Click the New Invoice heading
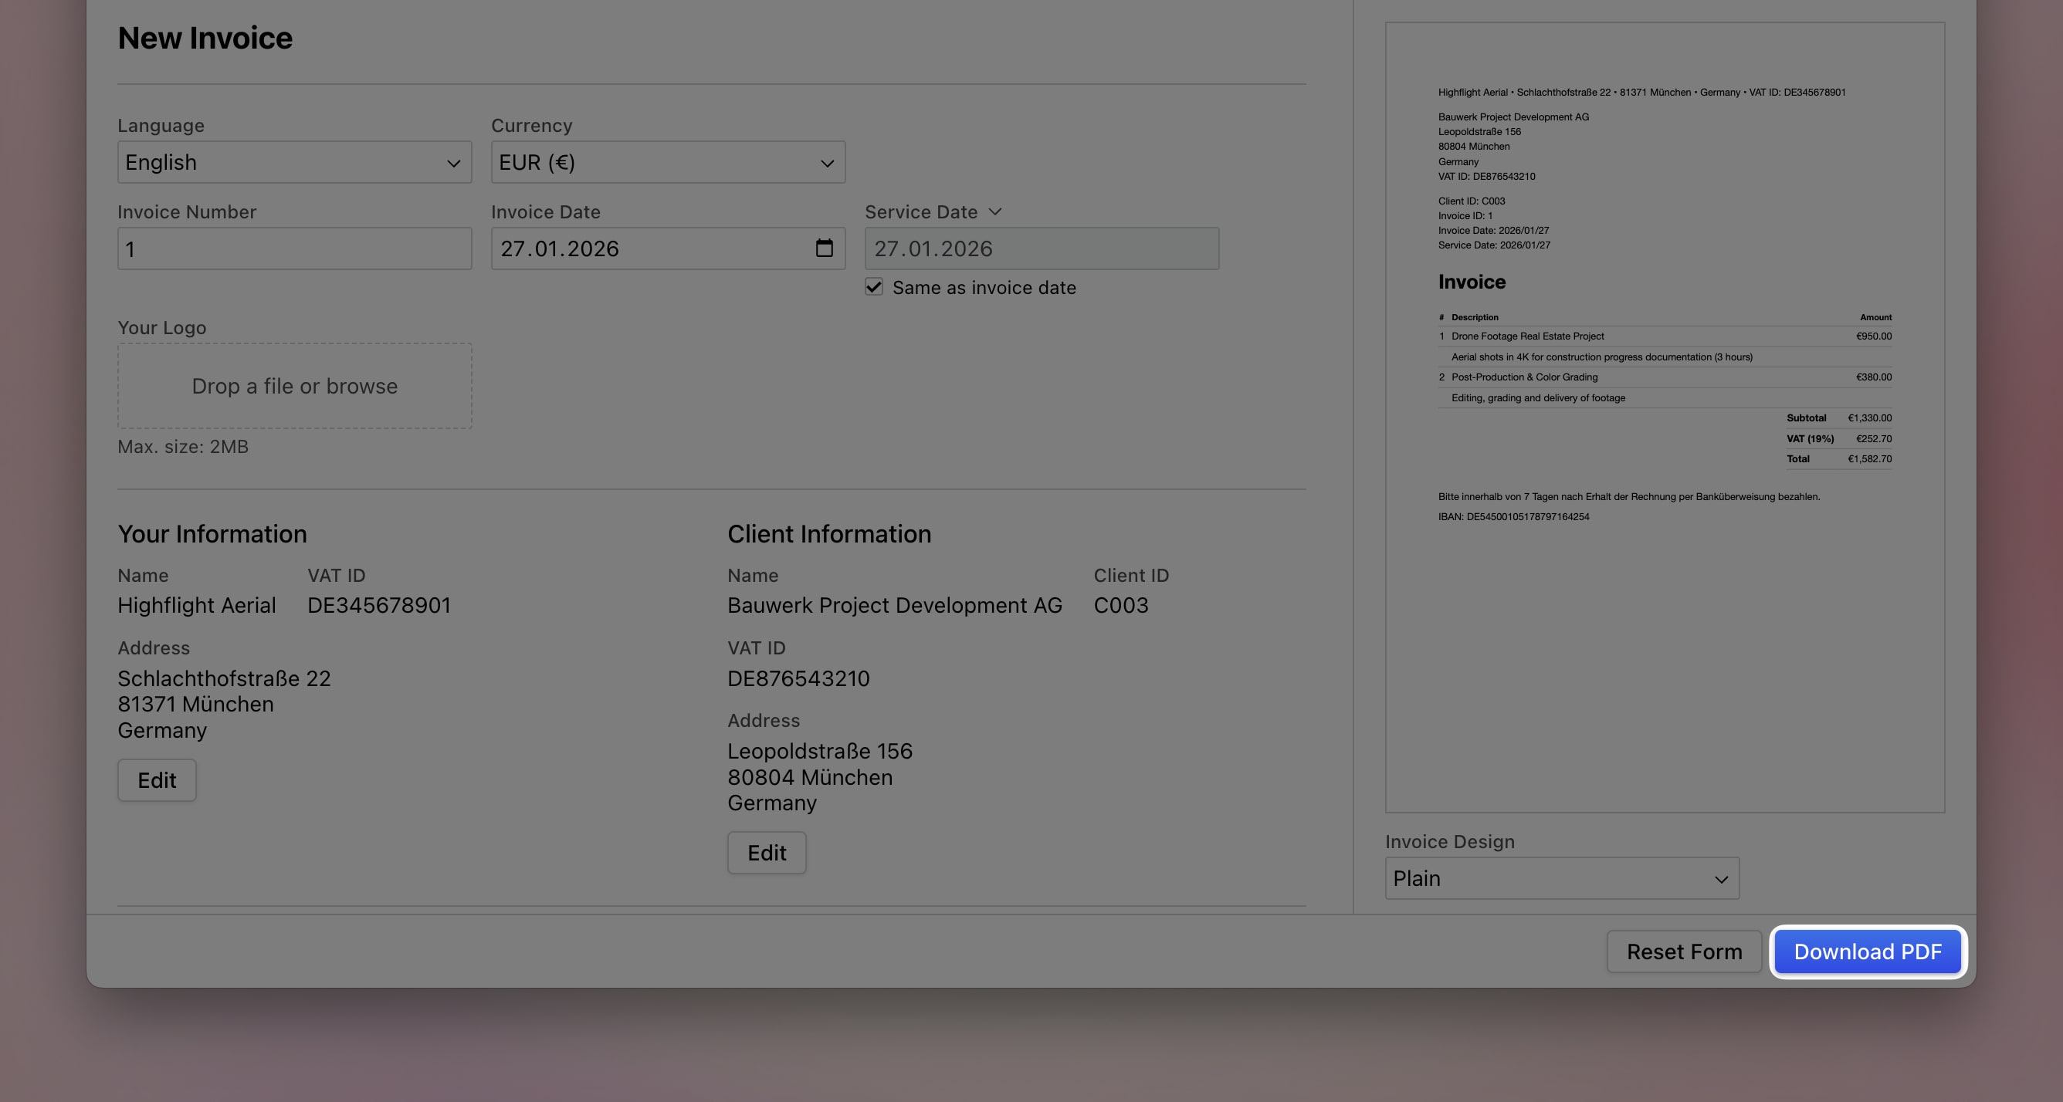The height and width of the screenshot is (1102, 2063). pos(205,37)
